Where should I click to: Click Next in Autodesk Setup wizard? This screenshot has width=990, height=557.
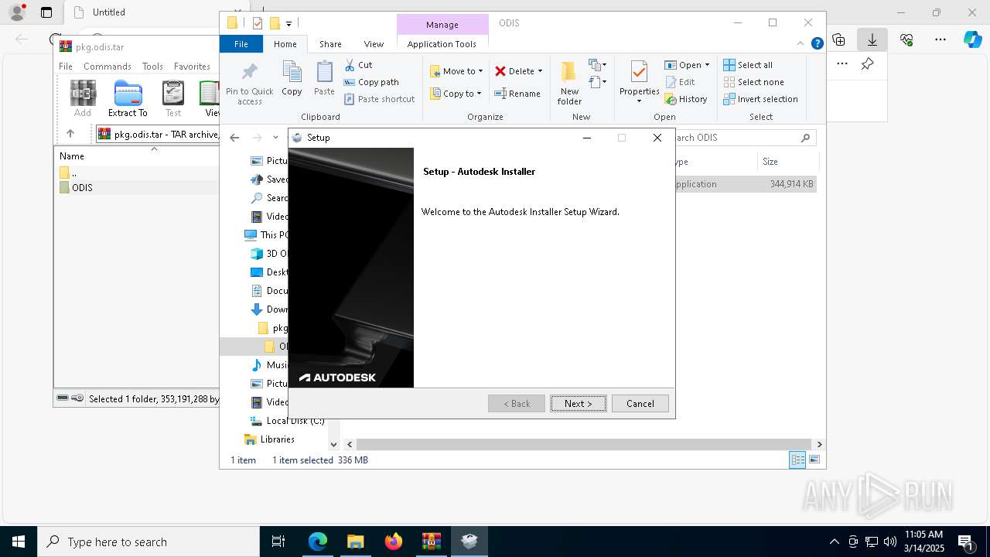click(x=579, y=403)
